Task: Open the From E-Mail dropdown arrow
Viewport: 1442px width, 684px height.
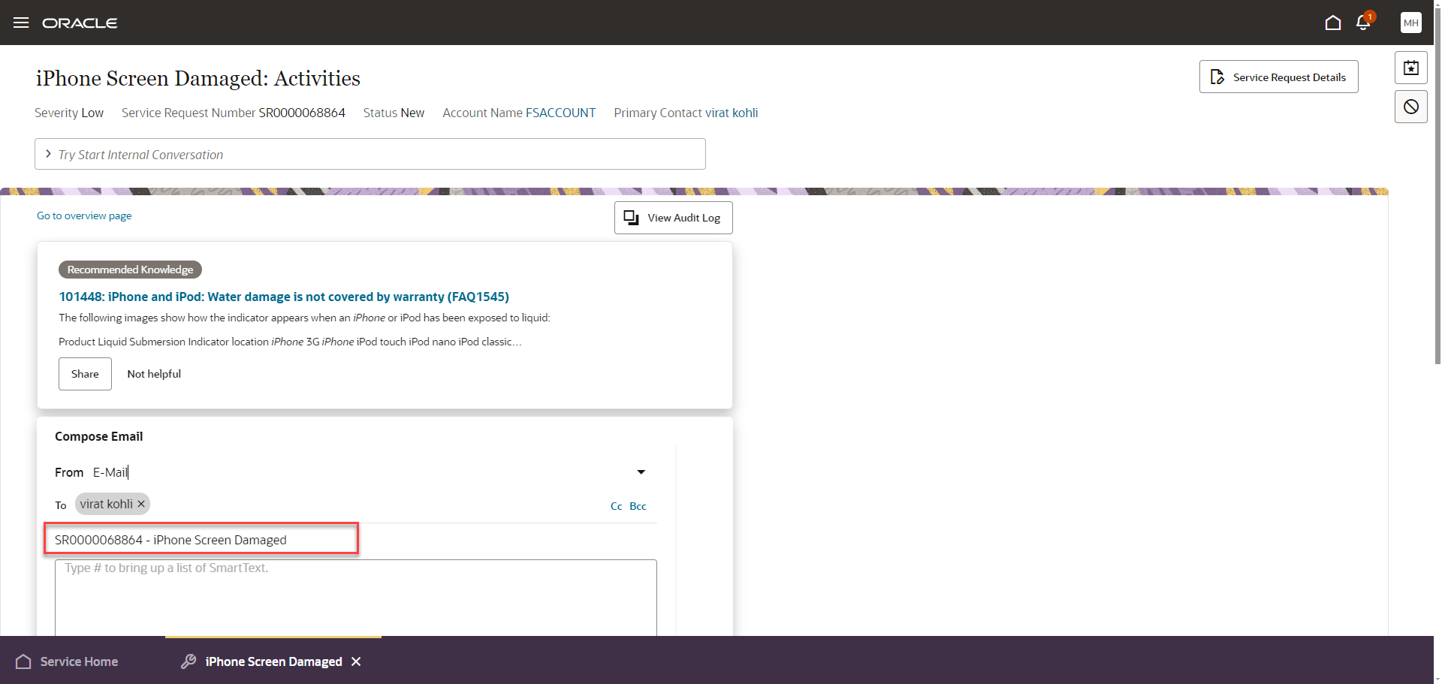Action: (641, 472)
